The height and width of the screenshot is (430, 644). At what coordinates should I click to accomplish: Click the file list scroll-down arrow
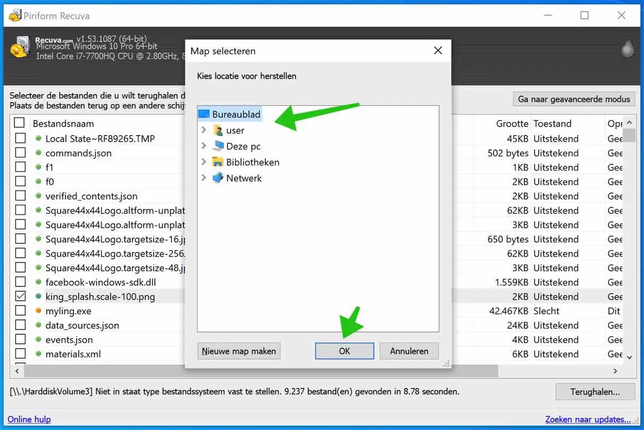pos(630,358)
